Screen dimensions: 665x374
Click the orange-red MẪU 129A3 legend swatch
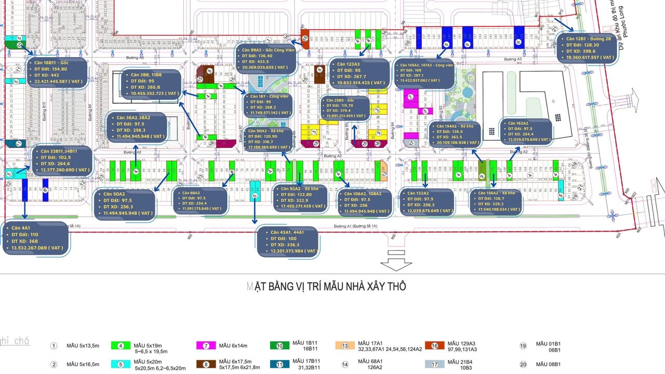434,346
